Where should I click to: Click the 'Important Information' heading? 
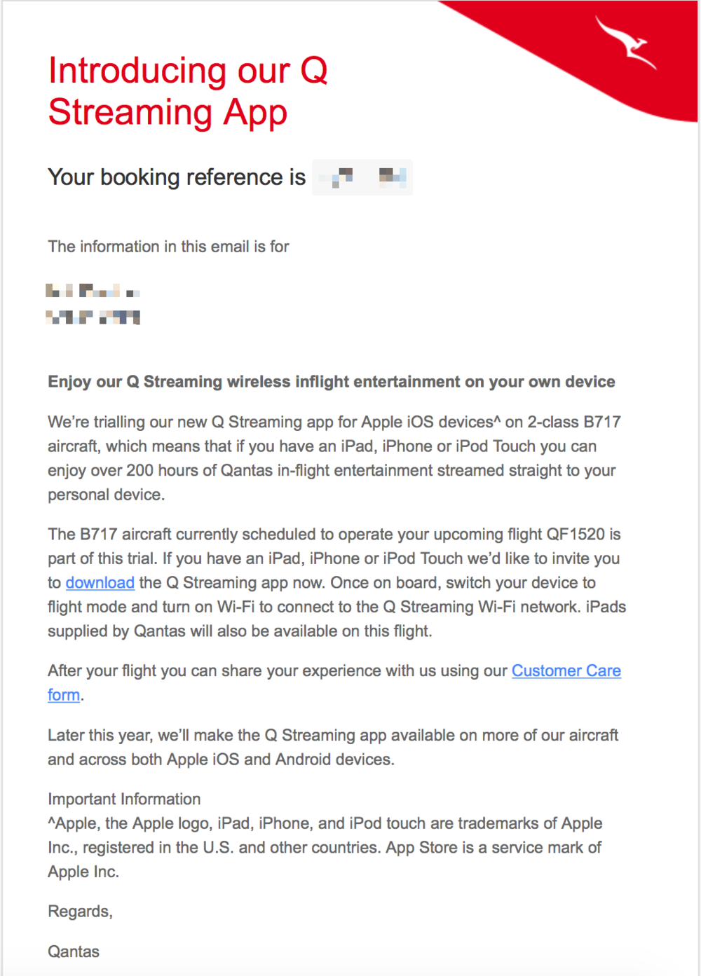(x=124, y=799)
